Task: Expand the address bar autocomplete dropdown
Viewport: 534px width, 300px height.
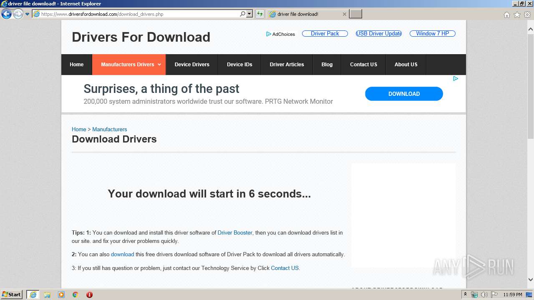Action: pos(249,14)
